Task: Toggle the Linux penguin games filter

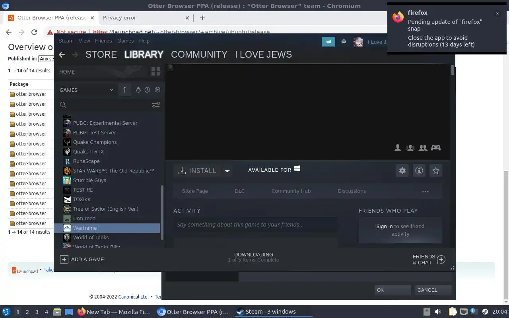Action: tap(138, 90)
